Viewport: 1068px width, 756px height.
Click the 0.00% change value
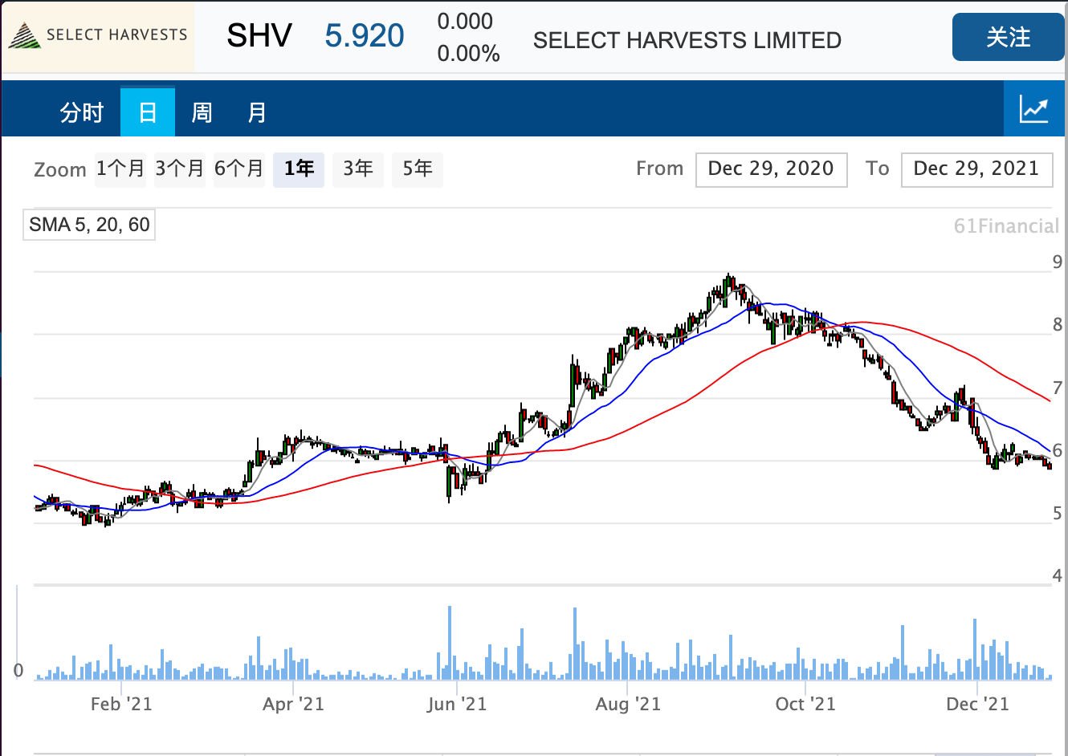pos(468,54)
